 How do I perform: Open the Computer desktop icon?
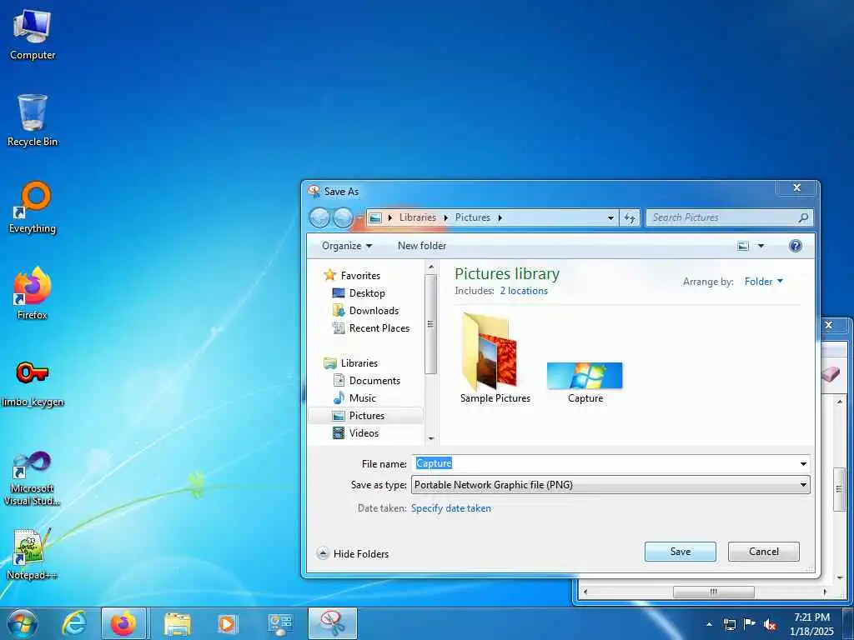[x=33, y=35]
